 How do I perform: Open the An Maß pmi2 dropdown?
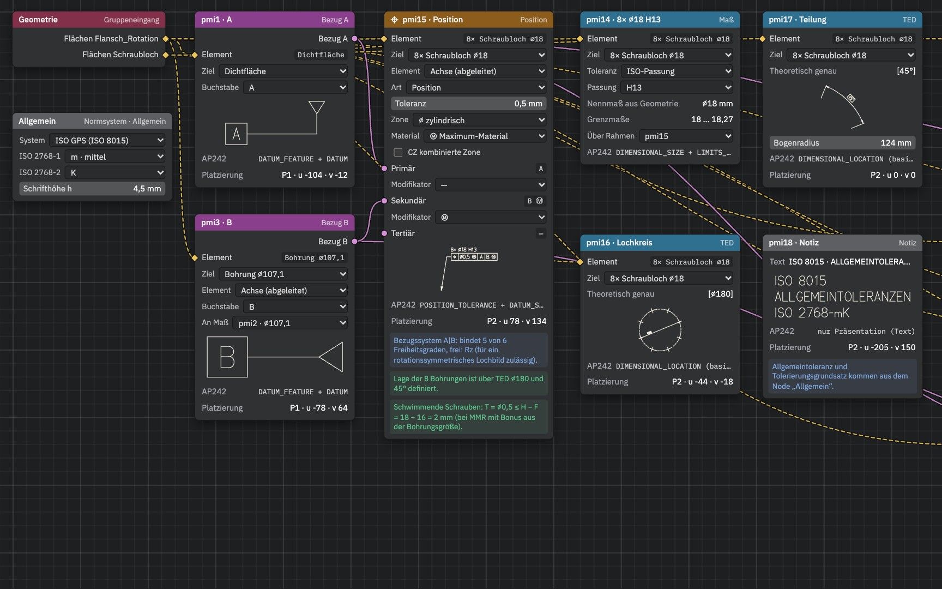(x=290, y=323)
